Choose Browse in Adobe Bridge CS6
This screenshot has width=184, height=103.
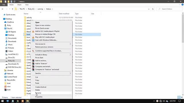[x=45, y=34]
